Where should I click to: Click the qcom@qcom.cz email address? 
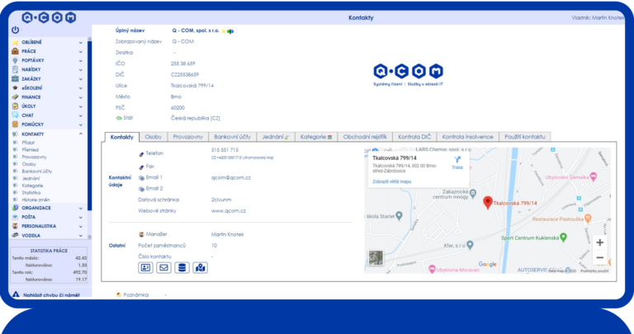click(x=231, y=177)
